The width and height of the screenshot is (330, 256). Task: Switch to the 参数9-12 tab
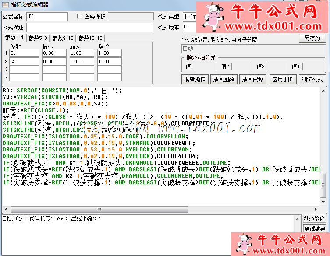[x=63, y=38]
